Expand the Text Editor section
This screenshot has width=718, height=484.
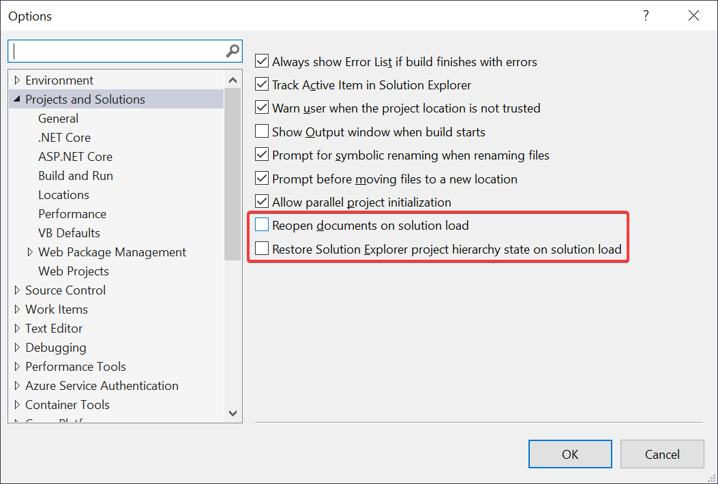tap(18, 328)
